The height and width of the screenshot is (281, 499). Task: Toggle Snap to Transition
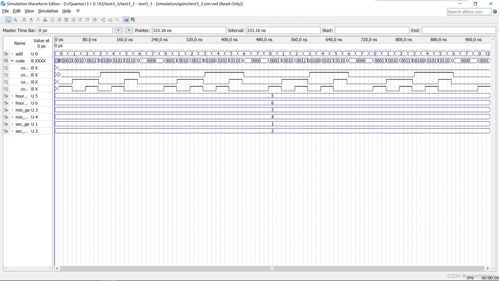133,20
